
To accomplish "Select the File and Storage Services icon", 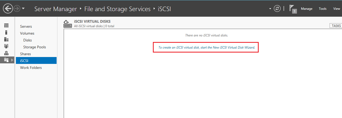I will point(6,60).
